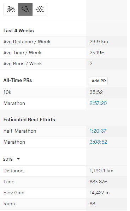The image size is (130, 211).
Task: Click the All-Time PRs heading
Action: (18, 80)
